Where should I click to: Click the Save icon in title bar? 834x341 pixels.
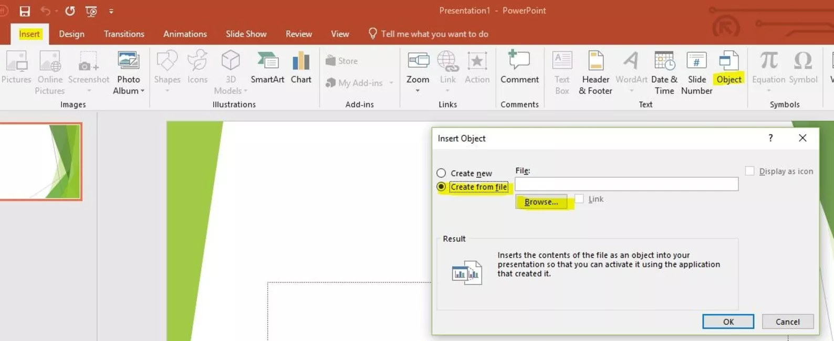(x=25, y=11)
